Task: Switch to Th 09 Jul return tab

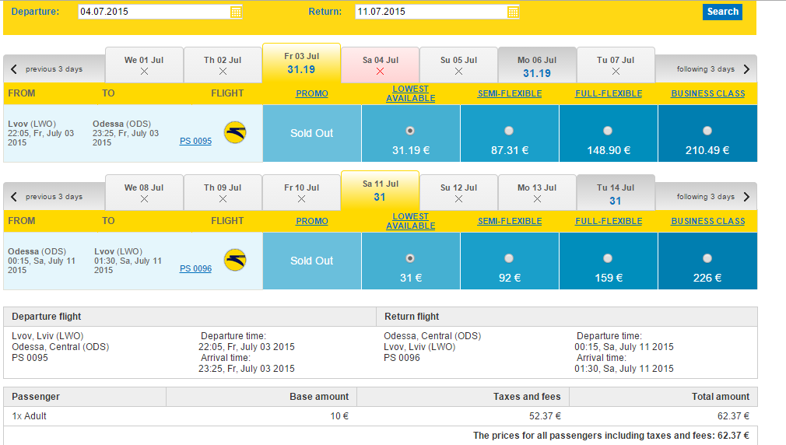Action: pos(223,193)
